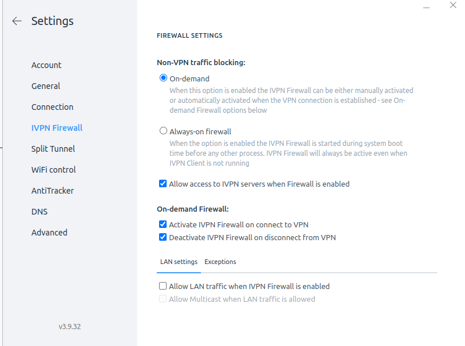
Task: Open the General settings section
Action: 46,86
